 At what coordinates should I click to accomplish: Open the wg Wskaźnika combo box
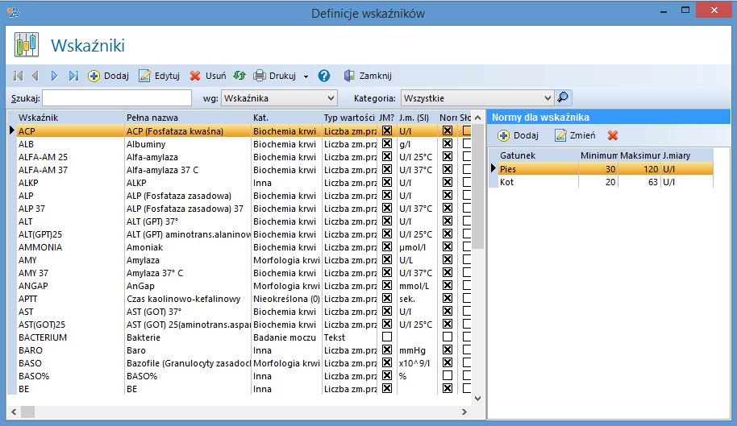point(279,98)
